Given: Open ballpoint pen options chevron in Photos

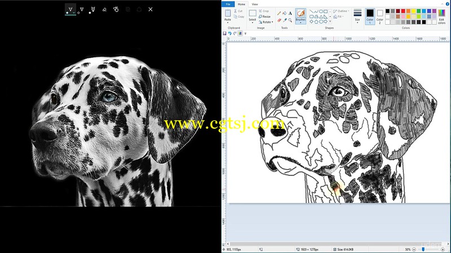Looking at the screenshot, I should [x=74, y=12].
